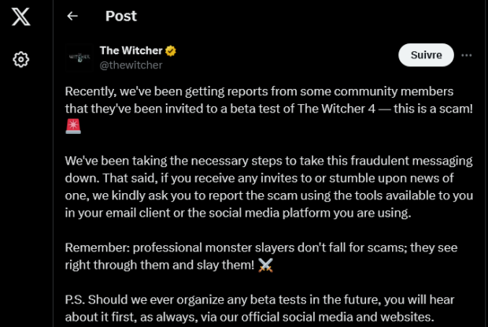Click the Post header title

click(121, 17)
